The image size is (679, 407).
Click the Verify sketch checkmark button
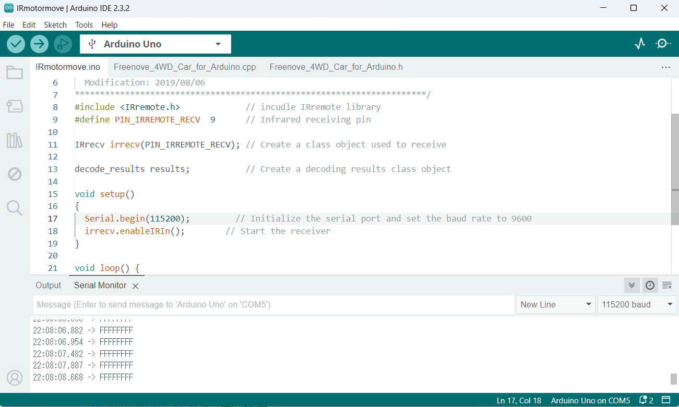pyautogui.click(x=16, y=44)
